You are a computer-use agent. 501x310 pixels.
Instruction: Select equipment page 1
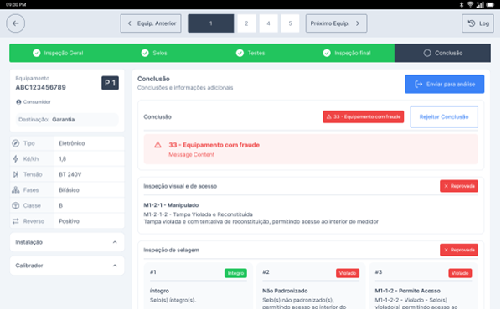(x=211, y=23)
